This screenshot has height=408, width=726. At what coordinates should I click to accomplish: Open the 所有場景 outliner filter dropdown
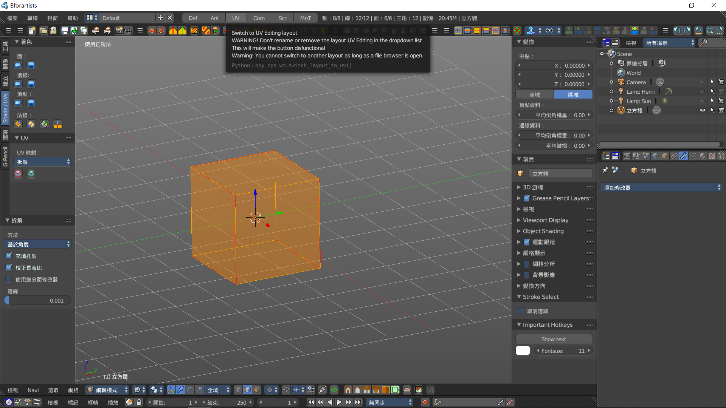669,43
